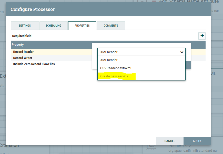
Task: Select CSVReader-csvtoxml from the list
Action: pyautogui.click(x=116, y=68)
